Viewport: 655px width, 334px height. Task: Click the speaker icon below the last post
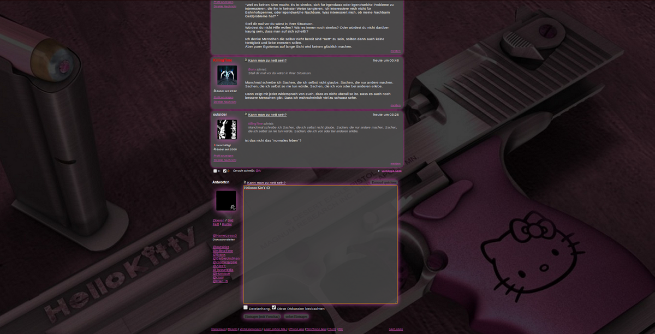pos(219,171)
